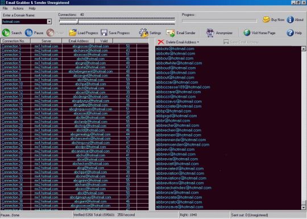Select abbremsenden@hotmail.com entry
Viewport: 307px width, 219px height.
click(182, 144)
